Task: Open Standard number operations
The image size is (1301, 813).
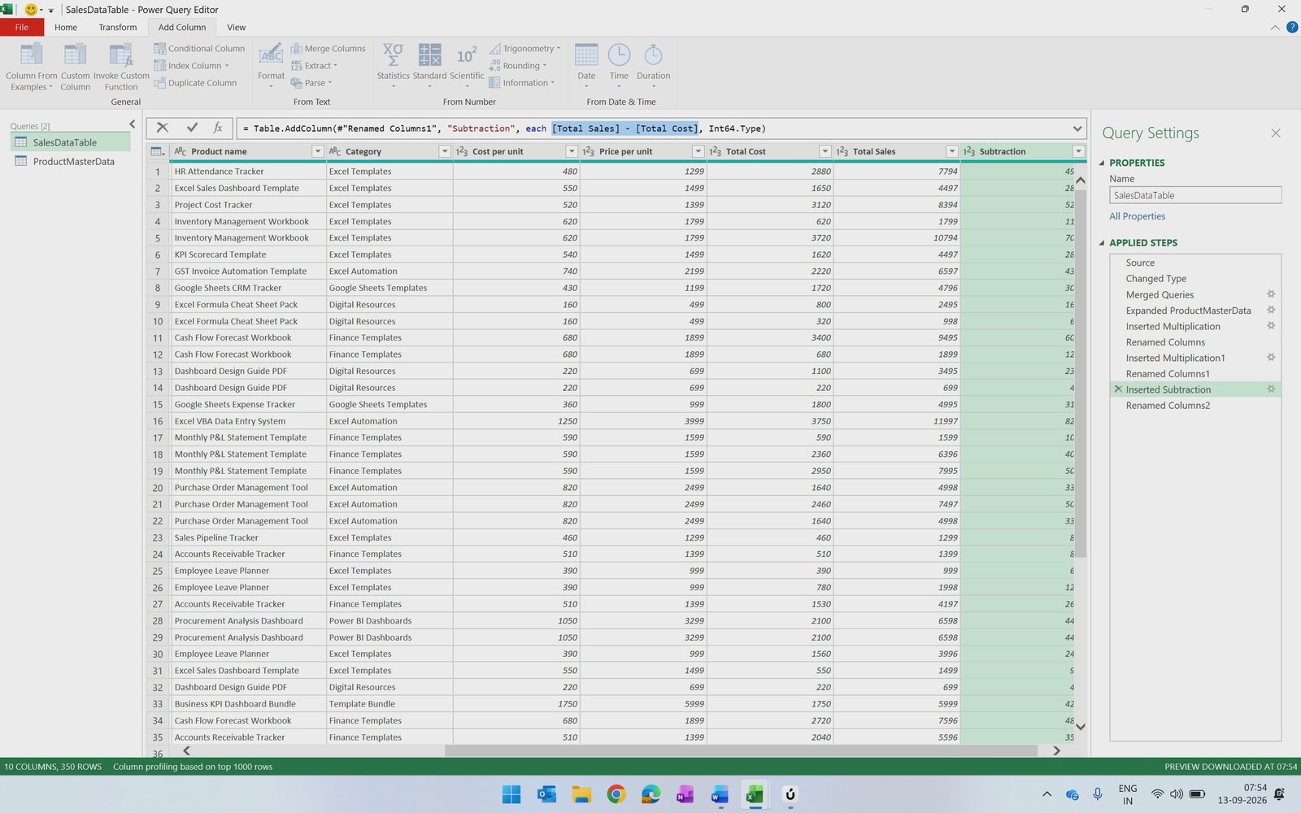Action: 429,66
